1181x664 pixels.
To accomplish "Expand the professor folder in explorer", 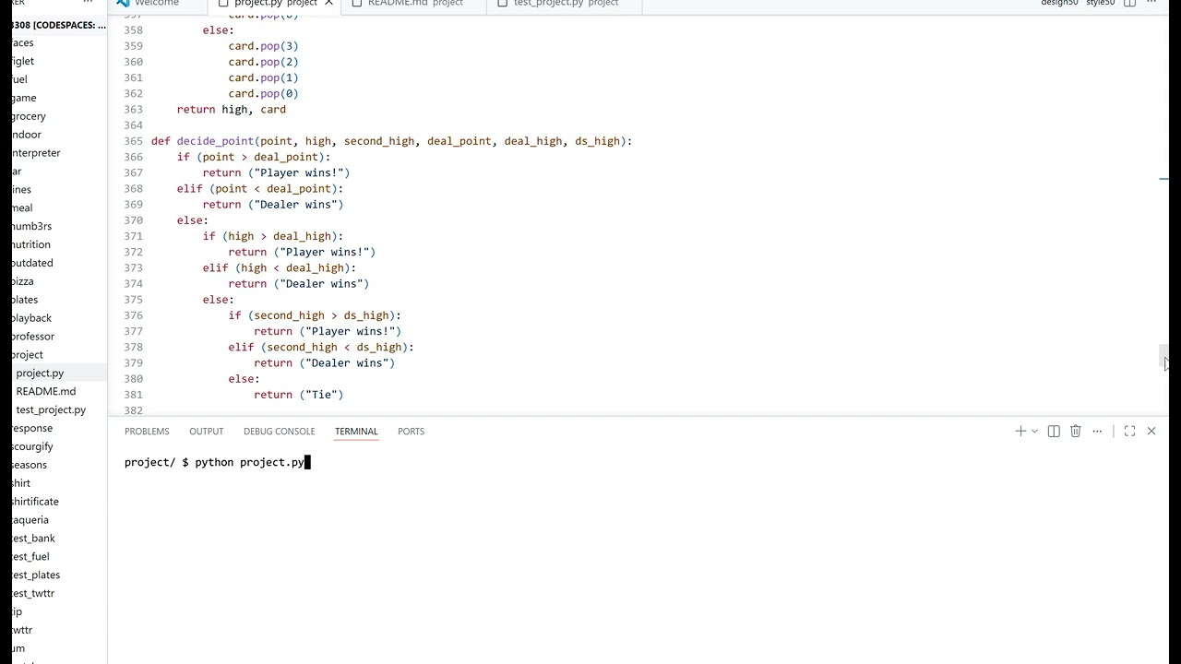I will 33,337.
